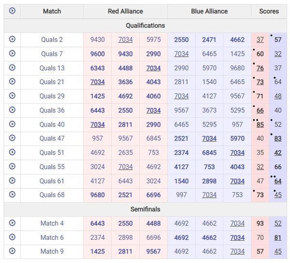Click the red score 93 in Match 4
This screenshot has height=263, width=290.
[260, 223]
